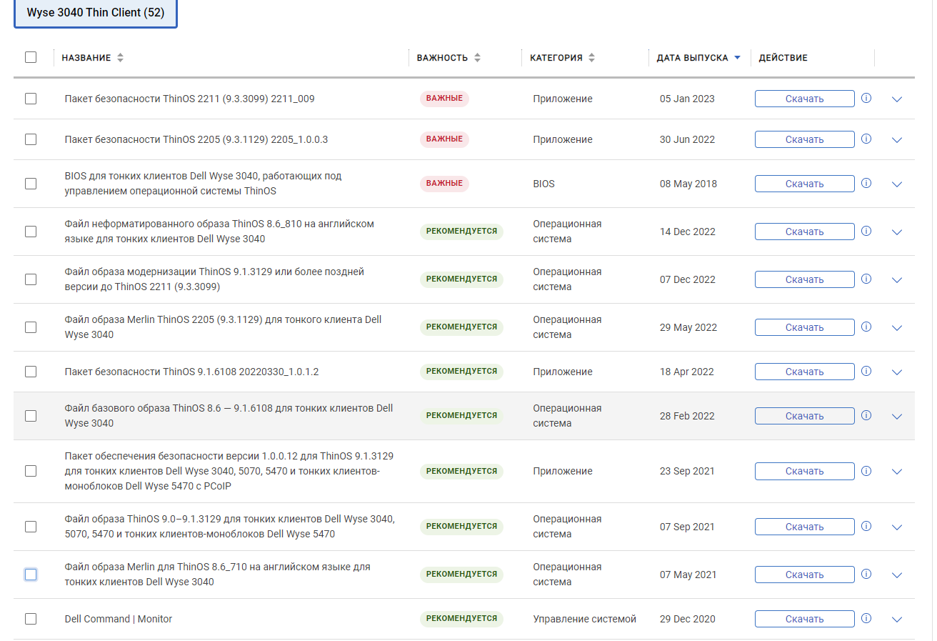Show info for ThinOS 8.6_810 raw image
Viewport: 937px width, 641px height.
click(866, 232)
